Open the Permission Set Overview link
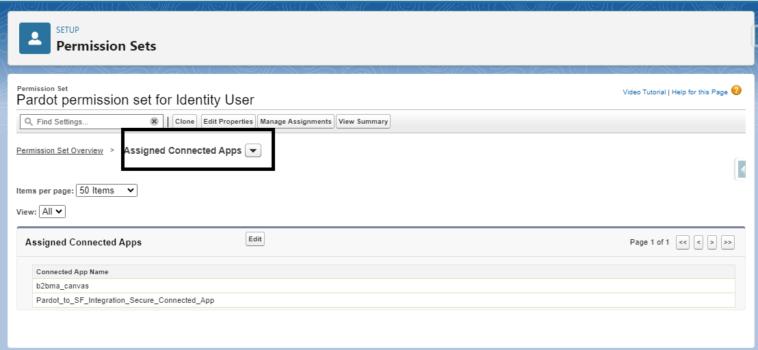The height and width of the screenshot is (350, 758). (60, 150)
